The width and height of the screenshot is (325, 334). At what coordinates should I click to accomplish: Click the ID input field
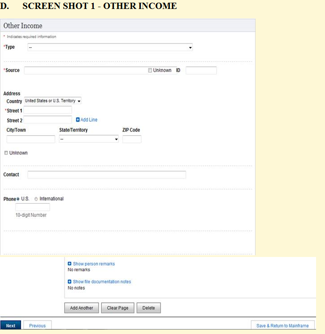click(201, 70)
